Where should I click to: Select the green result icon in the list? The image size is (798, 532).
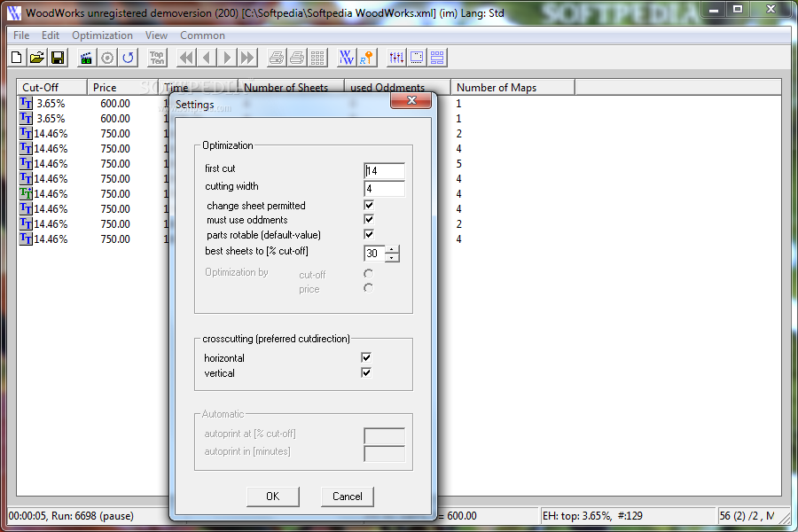[26, 193]
